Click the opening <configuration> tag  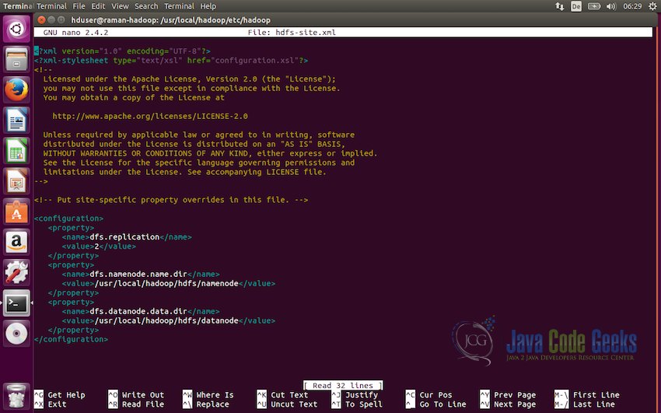(68, 219)
